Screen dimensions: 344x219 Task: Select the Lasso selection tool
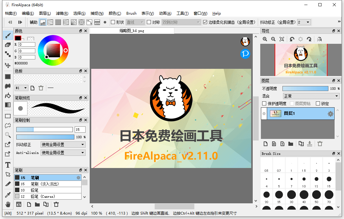click(x=8, y=125)
